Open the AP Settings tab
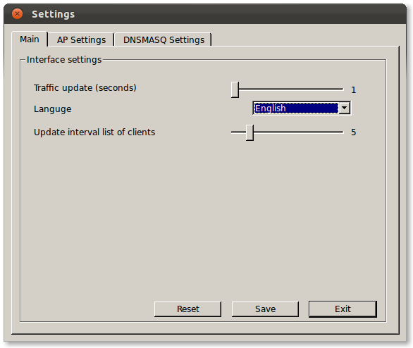The image size is (413, 348). (x=81, y=39)
